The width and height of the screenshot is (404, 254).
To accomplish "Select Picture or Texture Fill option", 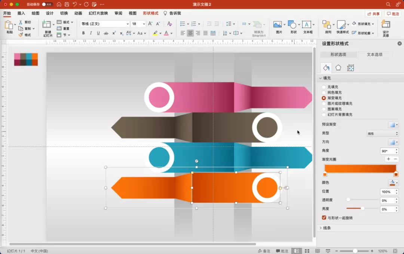I will click(324, 103).
